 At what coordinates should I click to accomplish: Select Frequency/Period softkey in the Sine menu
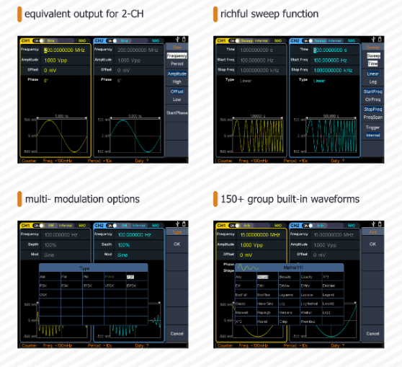click(177, 60)
